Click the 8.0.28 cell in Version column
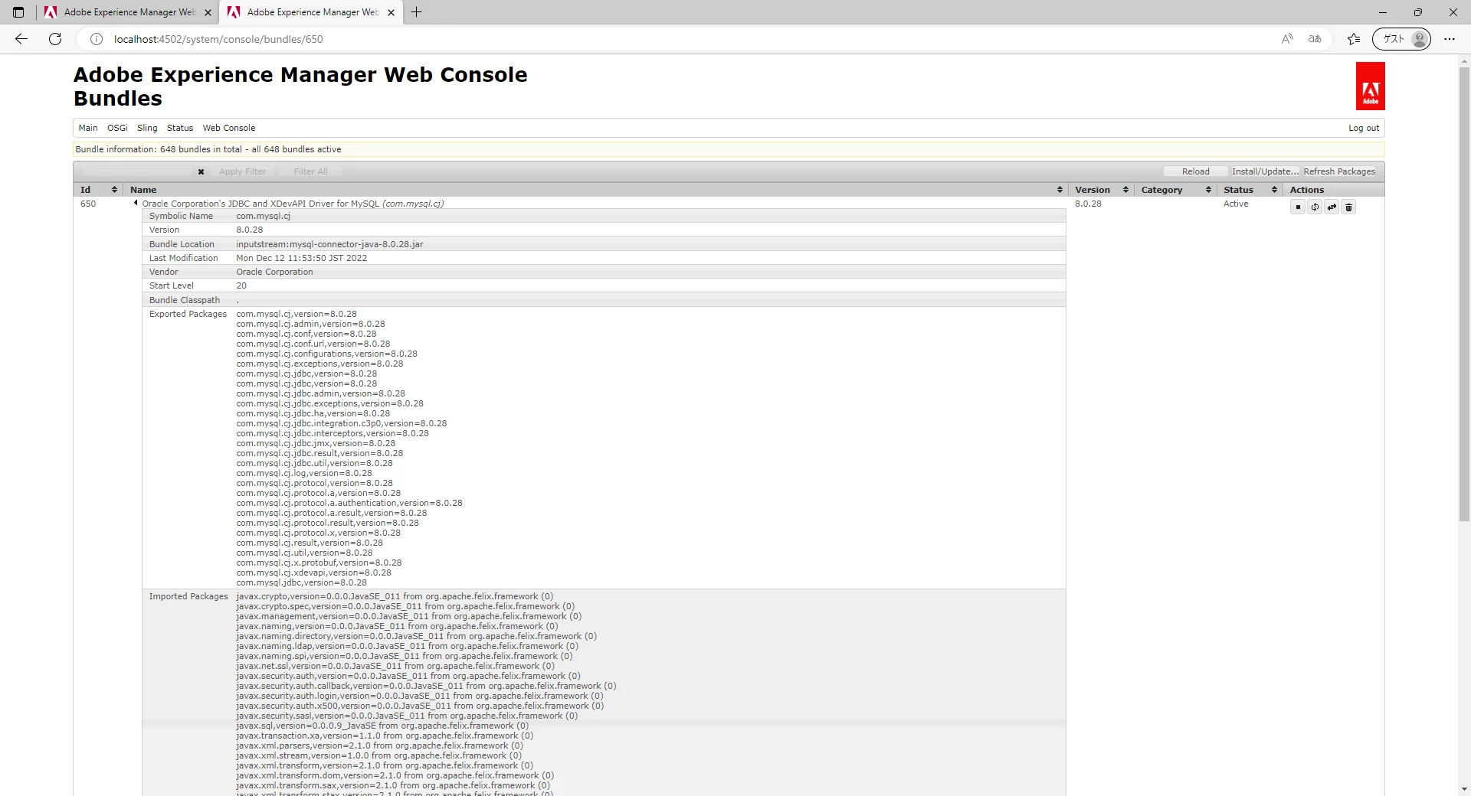 pos(1088,204)
